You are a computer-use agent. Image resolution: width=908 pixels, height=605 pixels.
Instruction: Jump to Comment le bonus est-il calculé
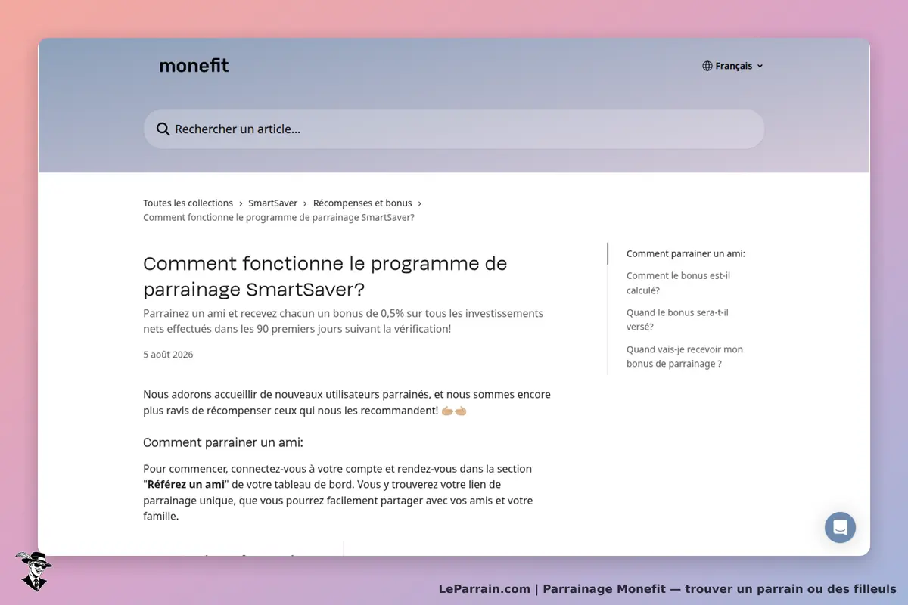pyautogui.click(x=679, y=283)
